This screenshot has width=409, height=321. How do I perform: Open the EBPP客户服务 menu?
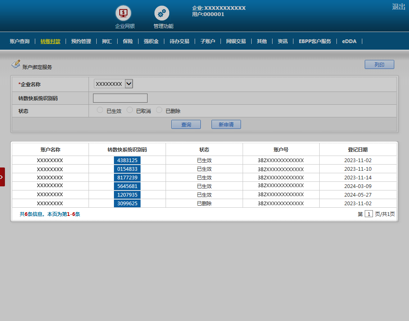pos(315,41)
